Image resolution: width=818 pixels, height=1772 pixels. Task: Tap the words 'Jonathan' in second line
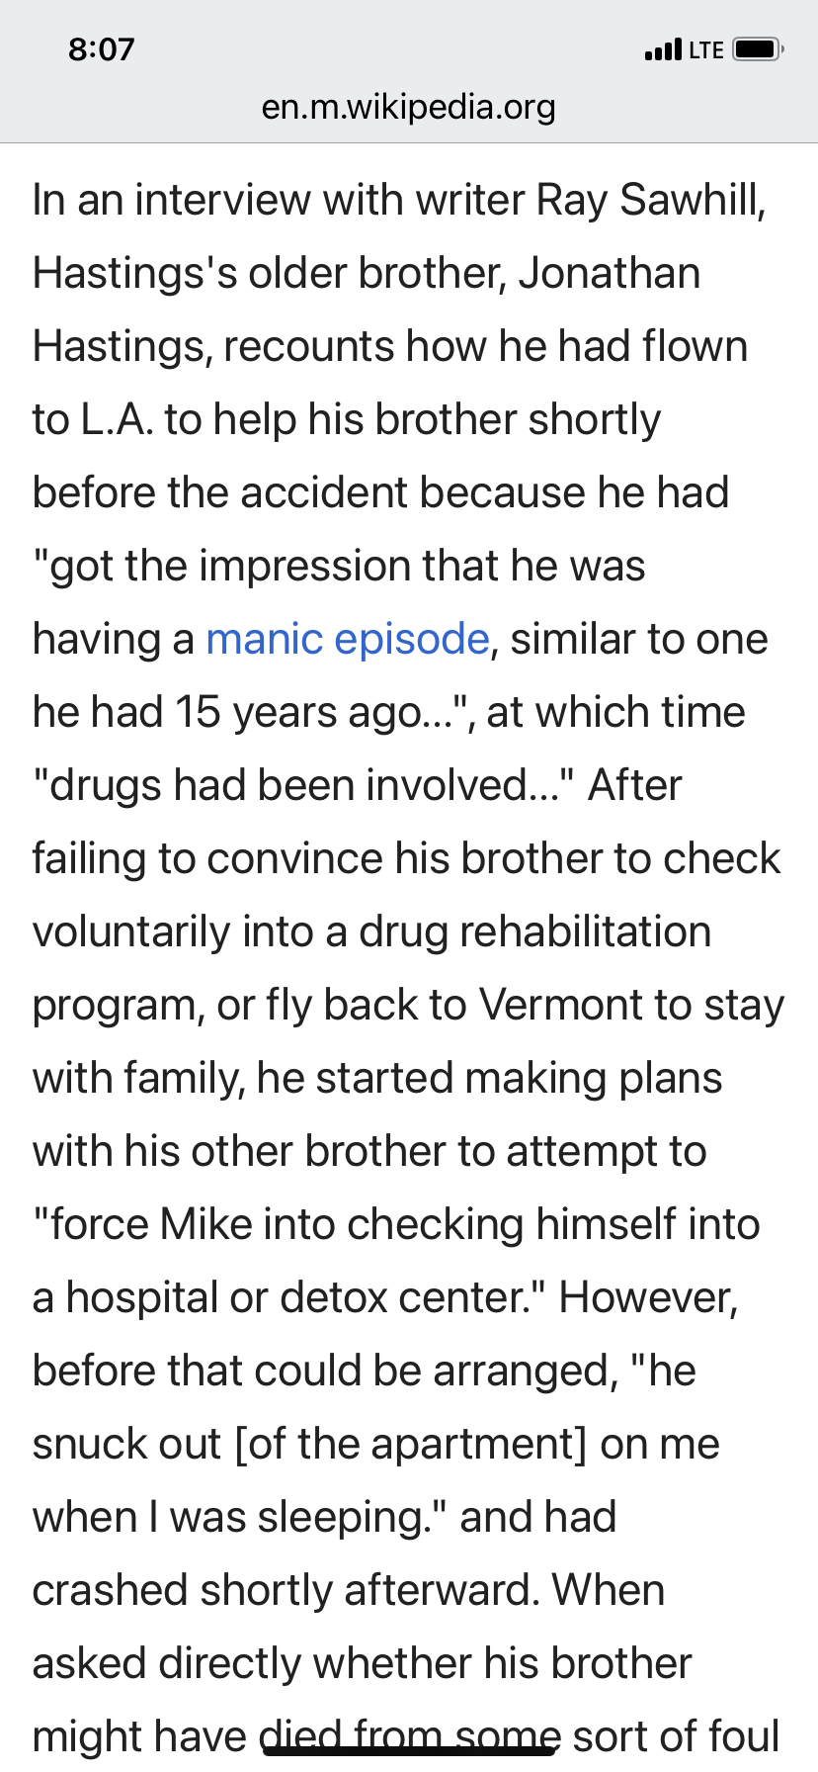tap(610, 273)
